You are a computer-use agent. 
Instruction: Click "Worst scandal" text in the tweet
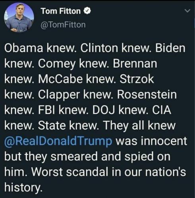[x=70, y=172]
